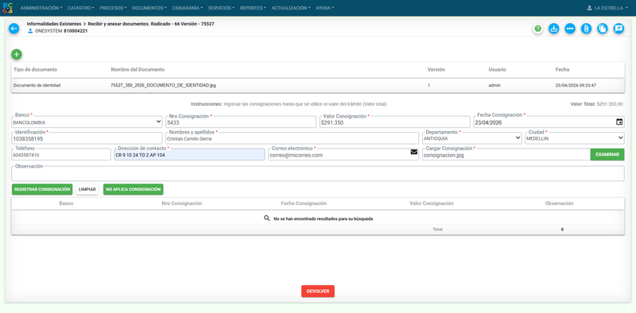Viewport: 636px width, 313px height.
Task: Click the envelope icon in Correo electrónico
Action: [413, 152]
